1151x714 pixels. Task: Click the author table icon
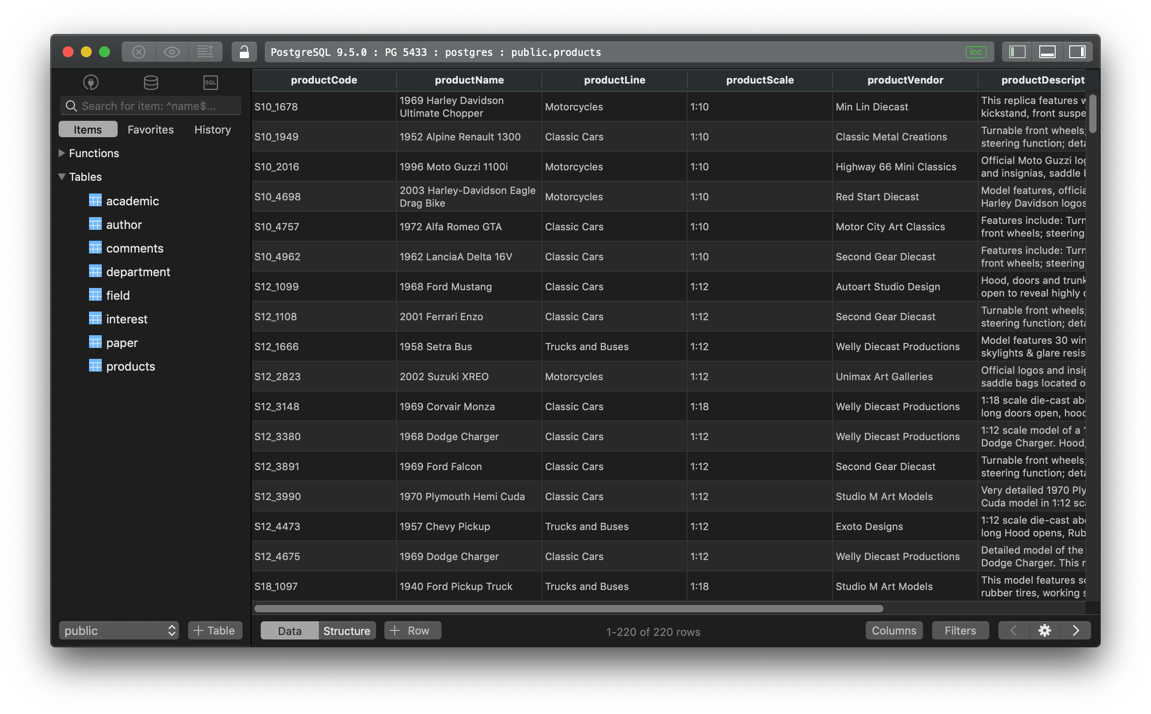[x=95, y=224]
